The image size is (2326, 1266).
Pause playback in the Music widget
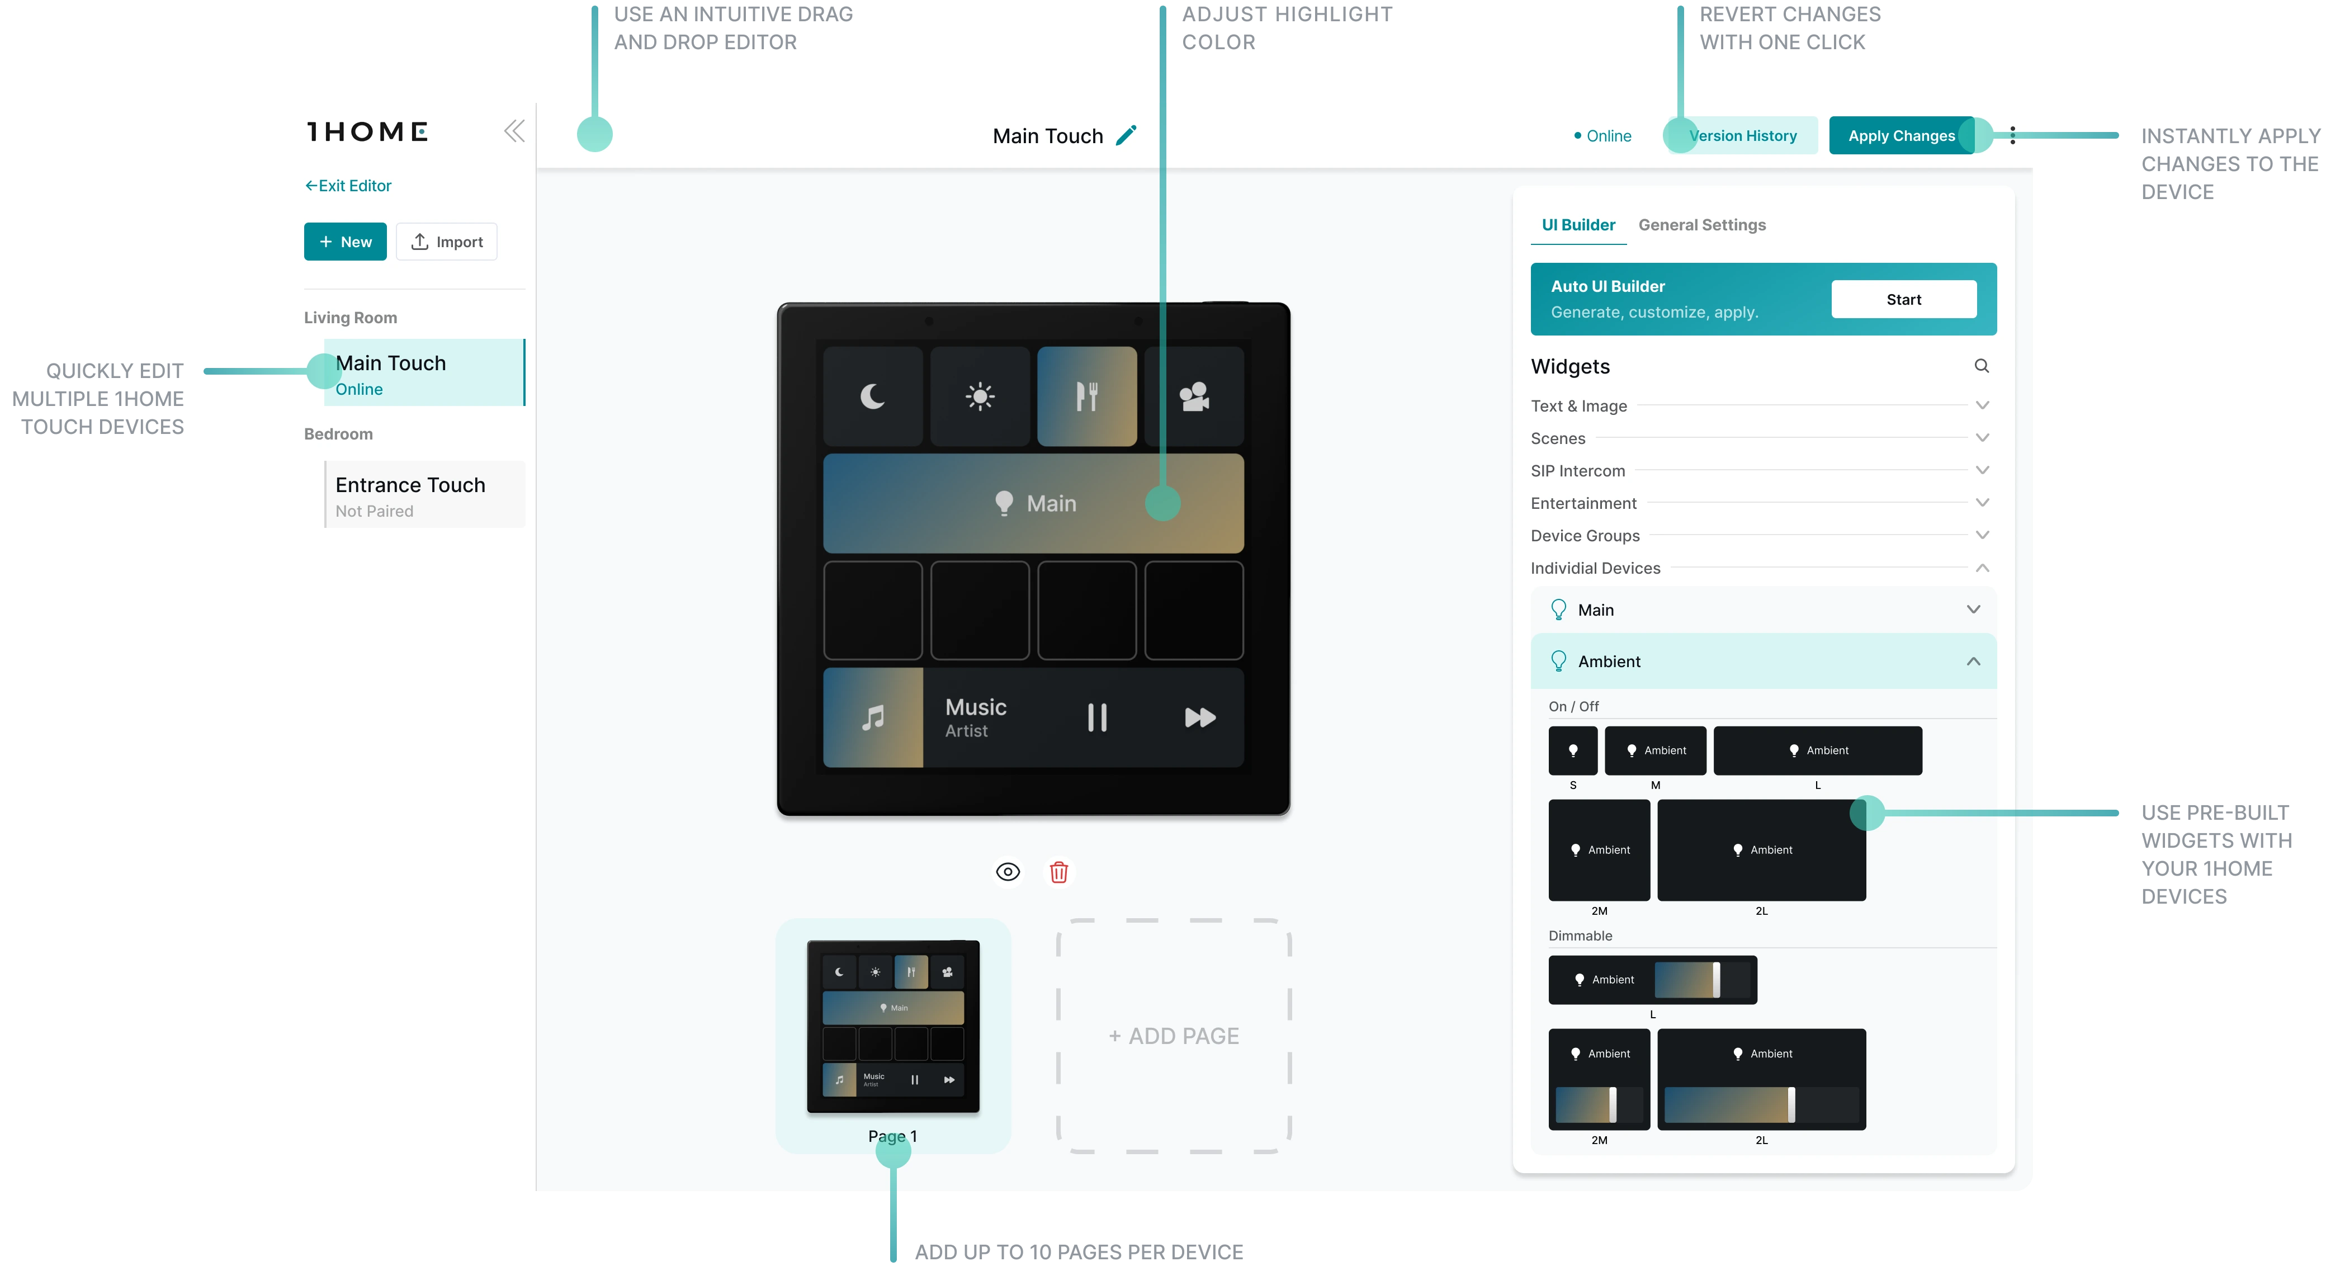(1097, 718)
